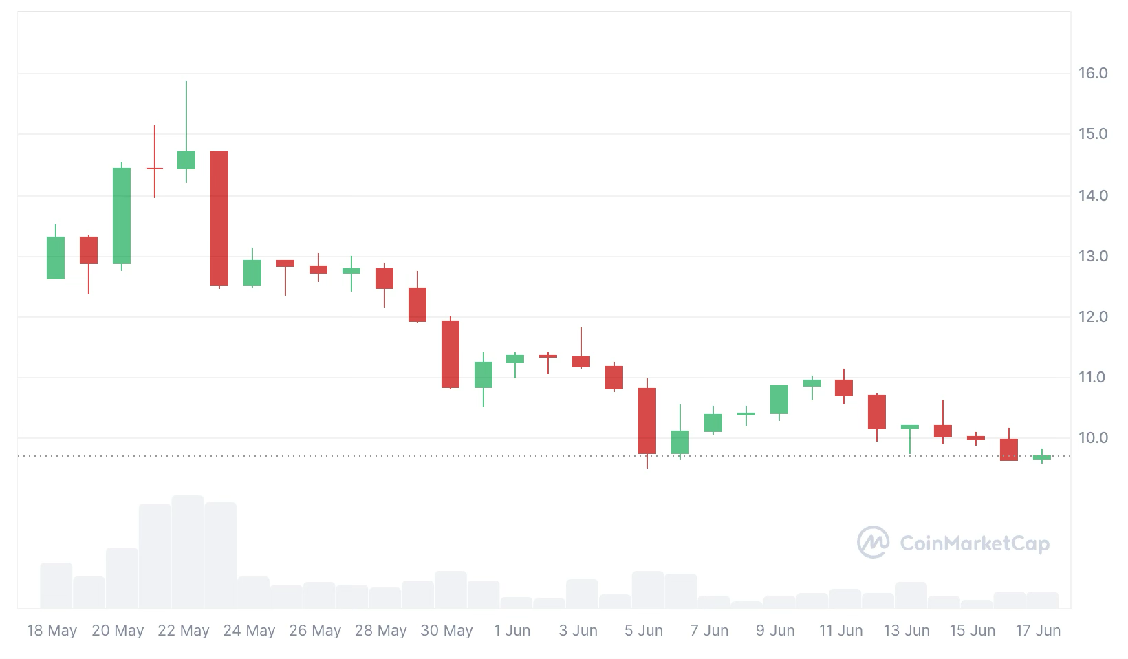Select the red candle at 12 Jun
The width and height of the screenshot is (1128, 659).
877,412
